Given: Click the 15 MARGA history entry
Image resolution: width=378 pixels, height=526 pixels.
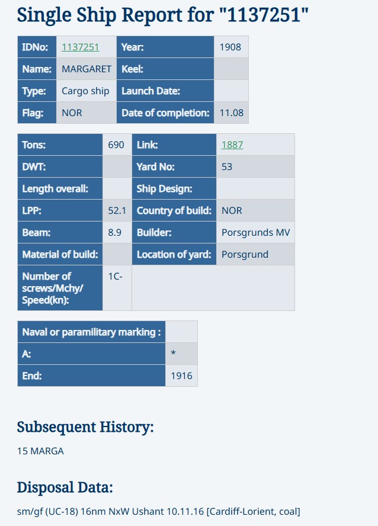Looking at the screenshot, I should click(40, 451).
